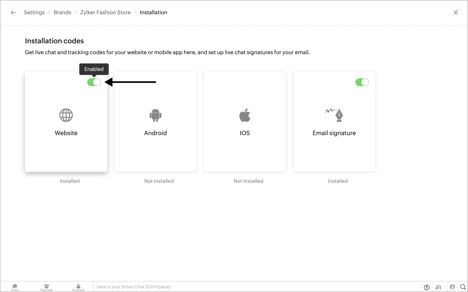Click the Apple iOS icon
This screenshot has height=292, width=468.
tap(245, 115)
